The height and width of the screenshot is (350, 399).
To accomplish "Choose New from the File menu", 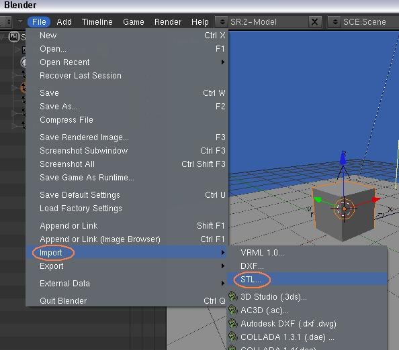I will [127, 36].
